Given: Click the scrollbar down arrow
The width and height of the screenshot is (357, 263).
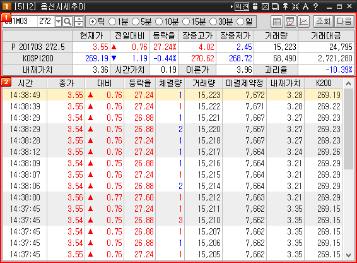Looking at the screenshot, I should [348, 255].
